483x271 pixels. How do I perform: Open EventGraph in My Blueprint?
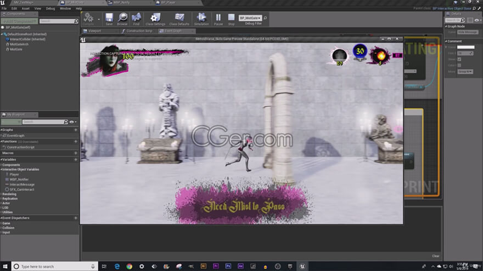pos(15,136)
